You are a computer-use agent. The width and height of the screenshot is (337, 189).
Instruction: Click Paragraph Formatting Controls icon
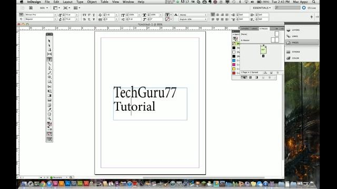click(21, 19)
